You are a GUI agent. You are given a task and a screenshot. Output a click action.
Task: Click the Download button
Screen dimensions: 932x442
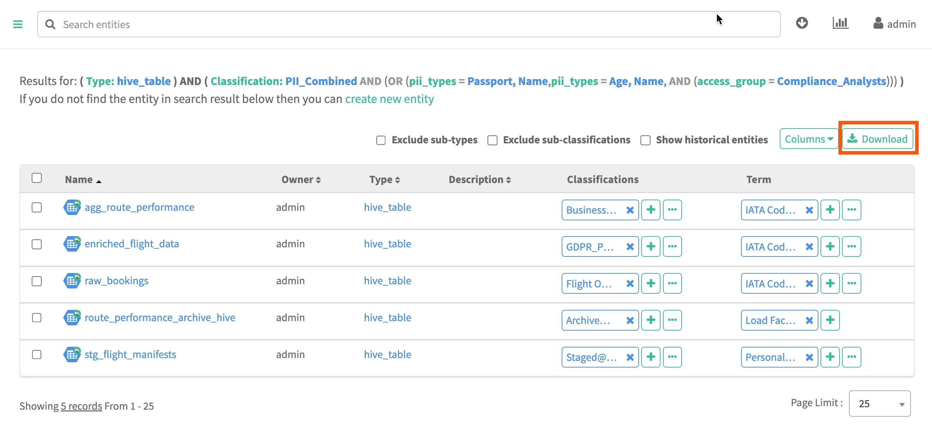[877, 139]
